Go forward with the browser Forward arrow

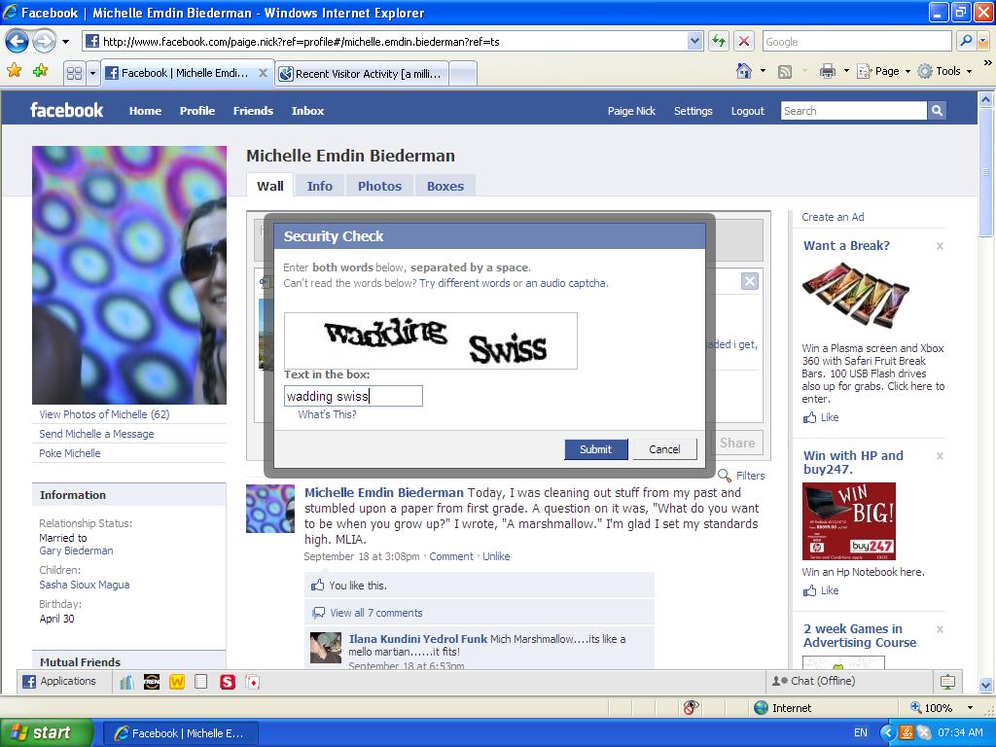coord(44,42)
